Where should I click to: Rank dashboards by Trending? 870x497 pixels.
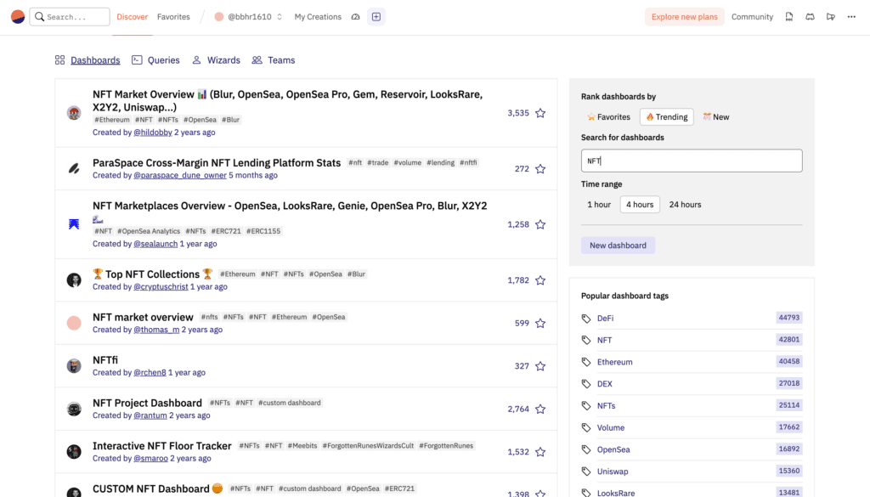click(666, 117)
